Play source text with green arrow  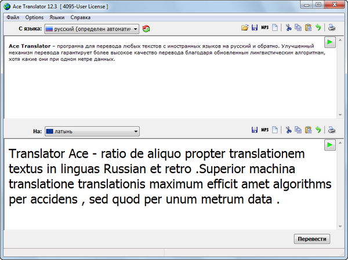pos(329,43)
